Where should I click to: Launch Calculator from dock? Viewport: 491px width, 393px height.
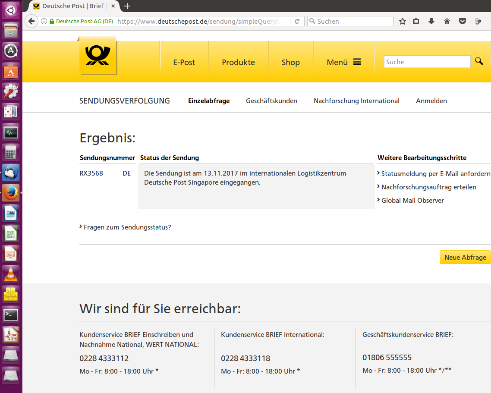click(11, 153)
